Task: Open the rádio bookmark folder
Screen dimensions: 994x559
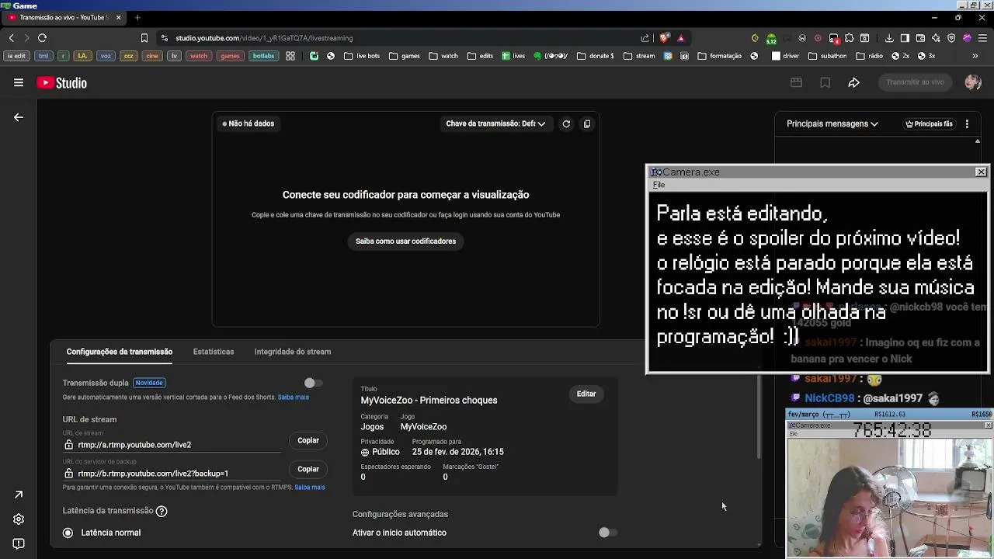Action: tap(870, 56)
